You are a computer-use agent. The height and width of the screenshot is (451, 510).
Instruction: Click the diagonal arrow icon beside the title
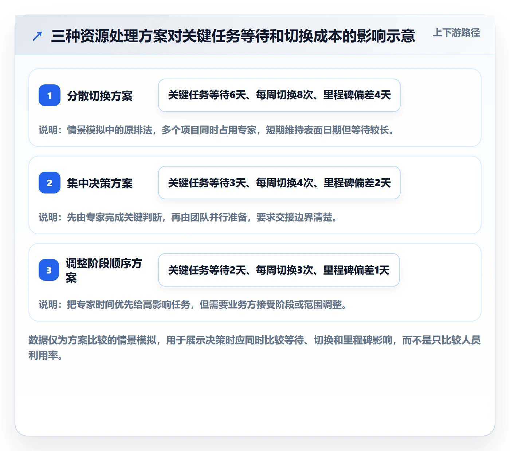point(37,36)
